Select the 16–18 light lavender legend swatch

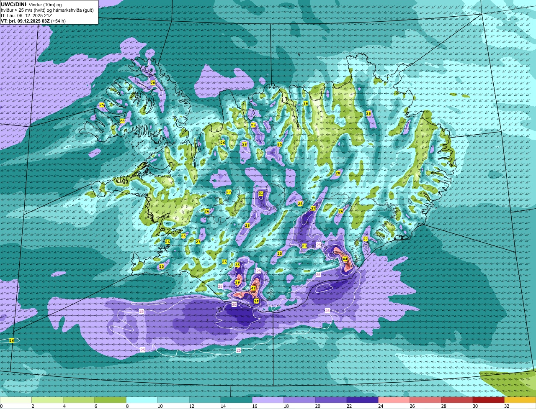268,400
